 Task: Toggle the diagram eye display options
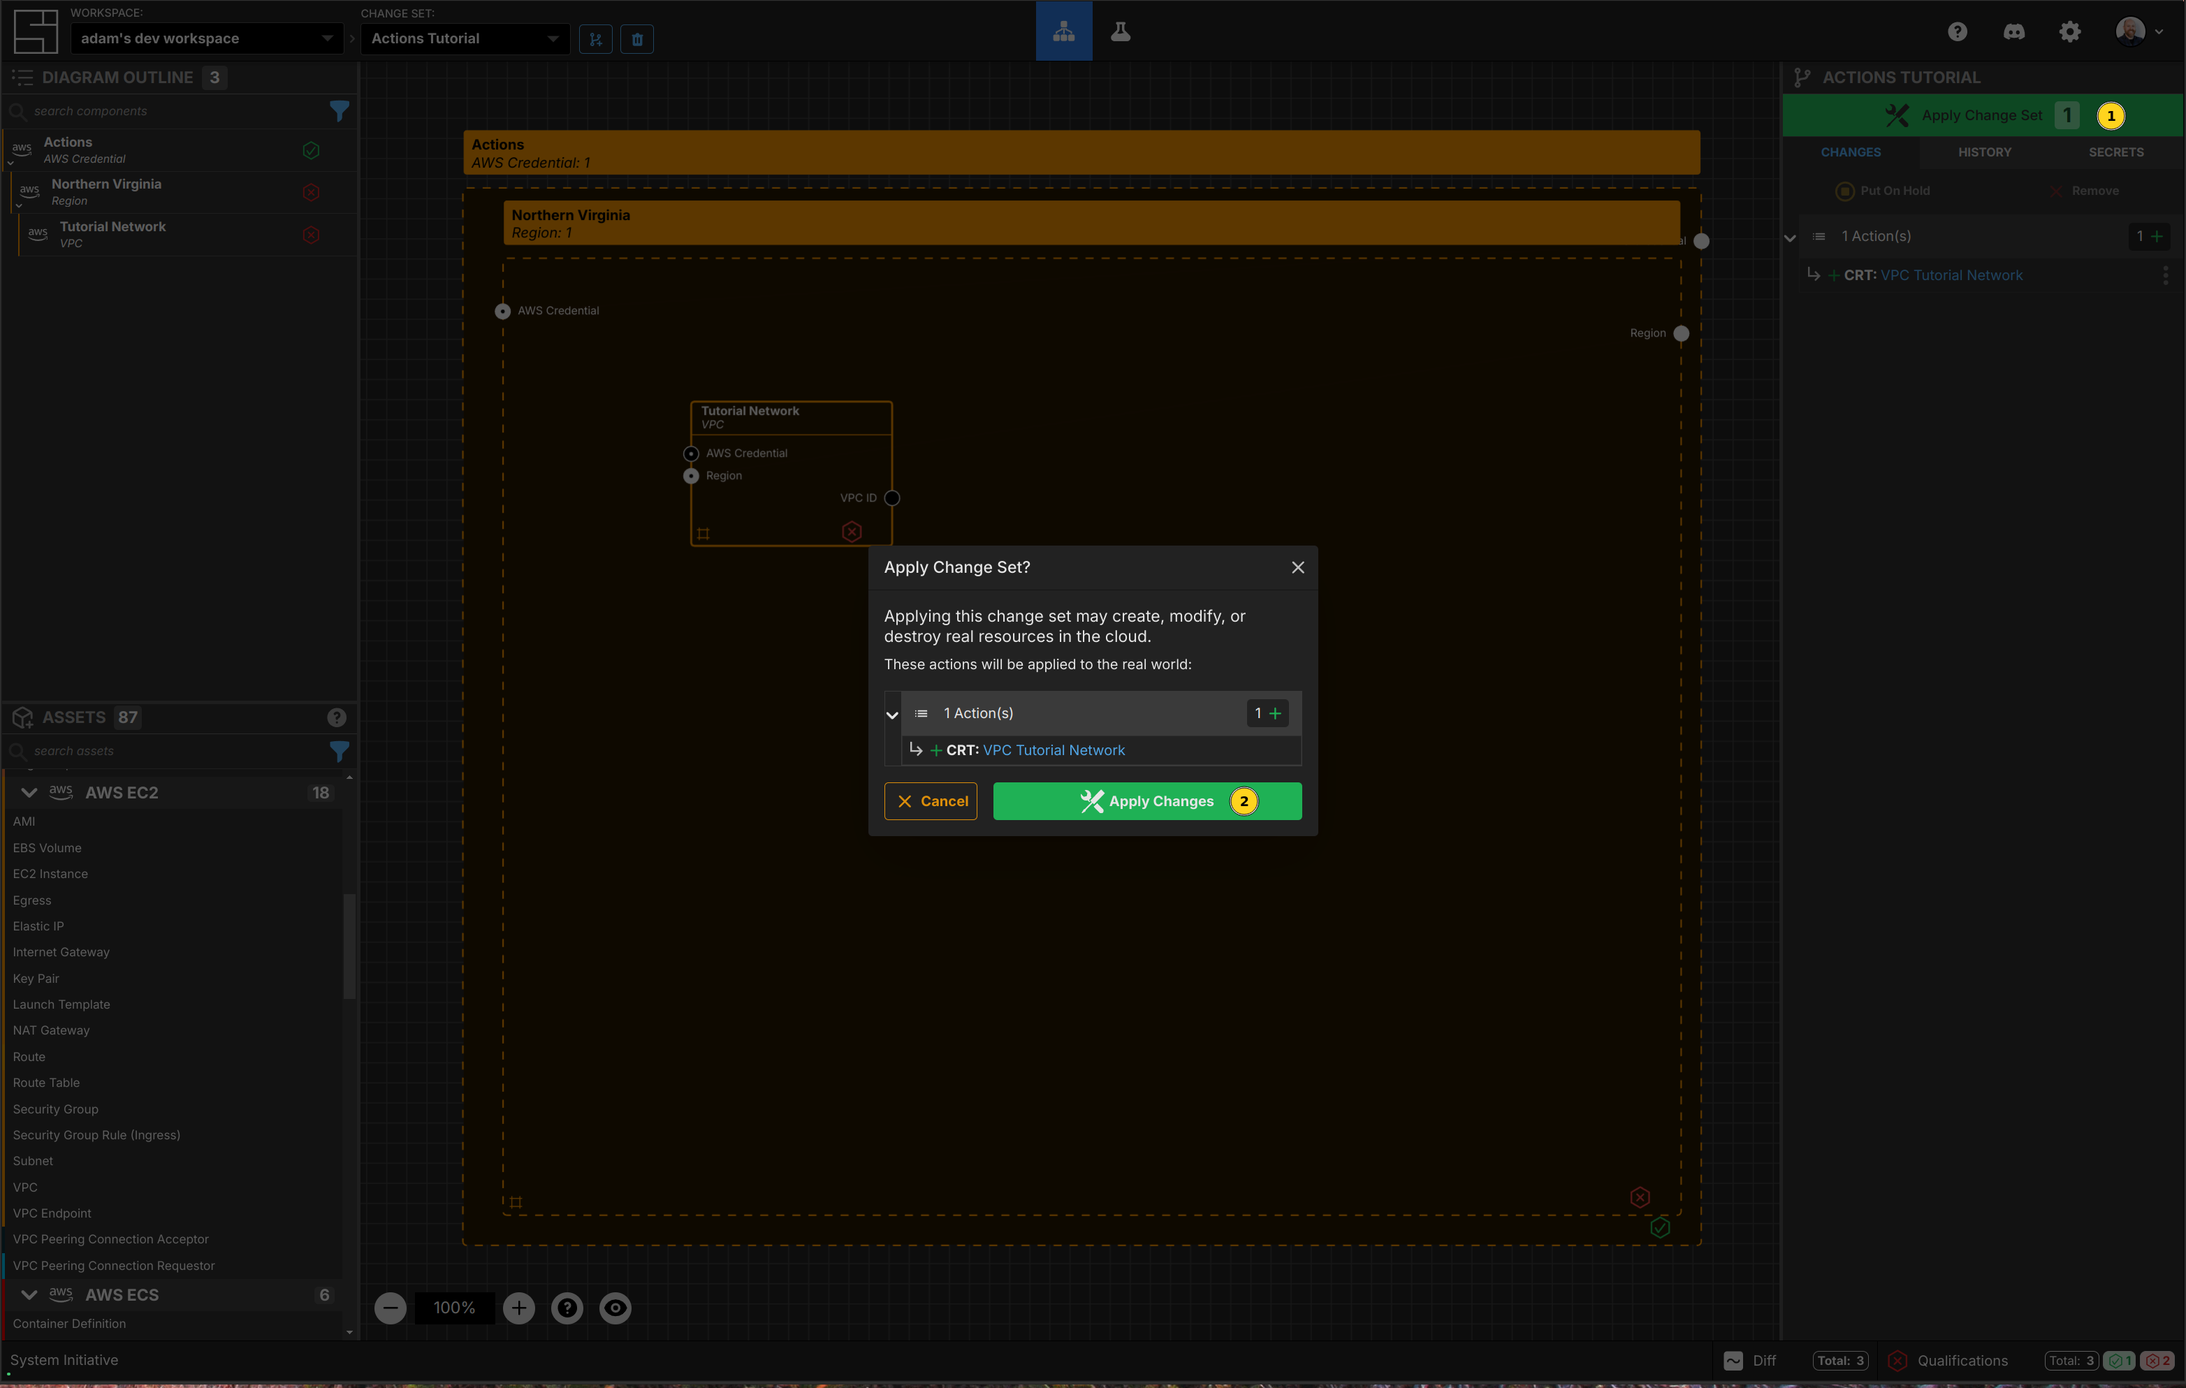coord(615,1308)
